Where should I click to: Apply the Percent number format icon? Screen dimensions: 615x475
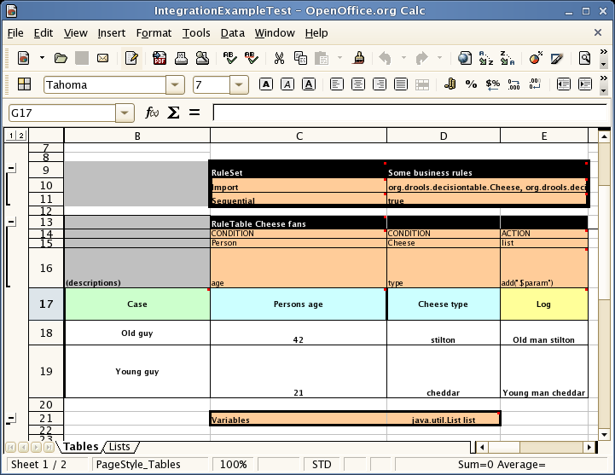tap(472, 84)
